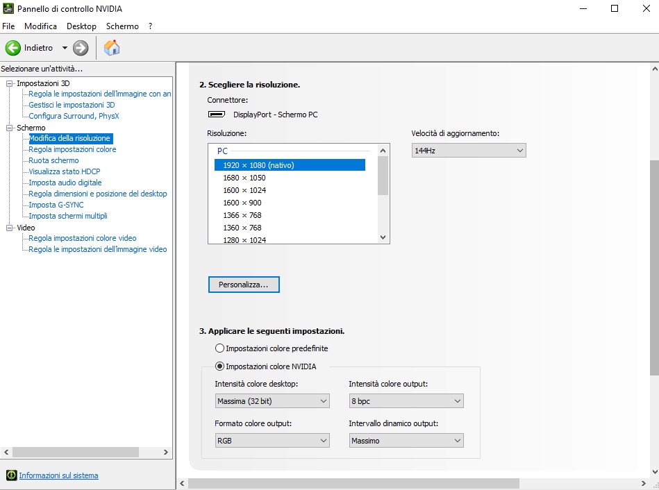The image size is (659, 490).
Task: Open Formato colore output RGB dropdown
Action: click(272, 441)
